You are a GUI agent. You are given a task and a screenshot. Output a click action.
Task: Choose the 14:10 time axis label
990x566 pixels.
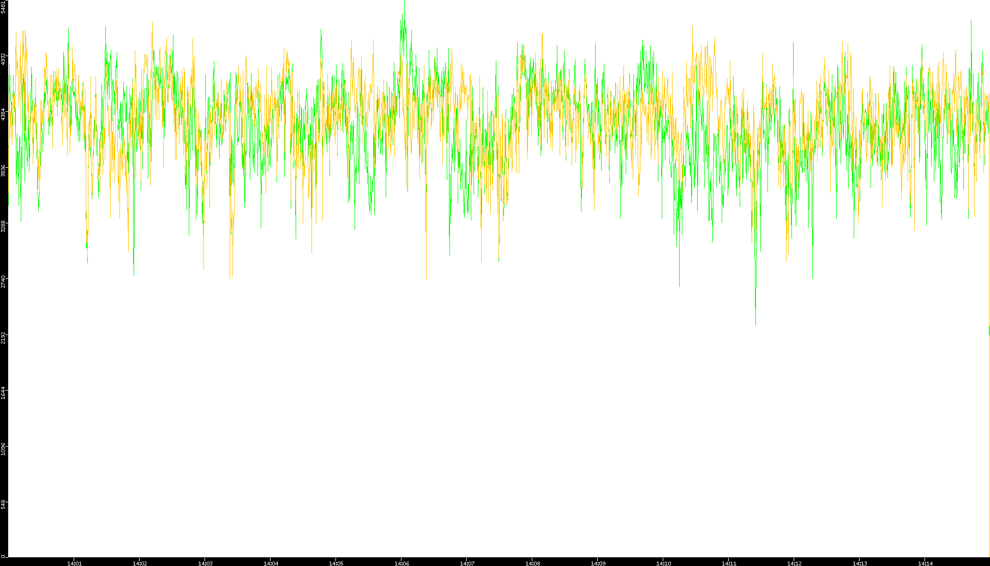663,563
